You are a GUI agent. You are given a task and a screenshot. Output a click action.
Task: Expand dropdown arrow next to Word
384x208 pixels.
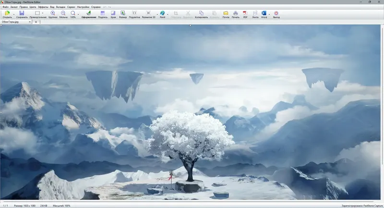pos(269,14)
